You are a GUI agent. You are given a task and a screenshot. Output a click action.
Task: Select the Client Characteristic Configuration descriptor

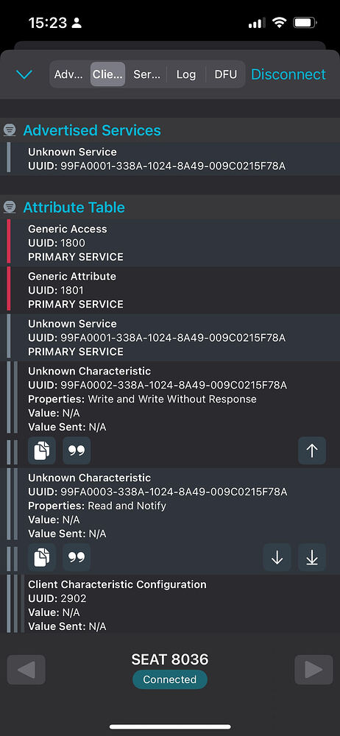[x=170, y=604]
